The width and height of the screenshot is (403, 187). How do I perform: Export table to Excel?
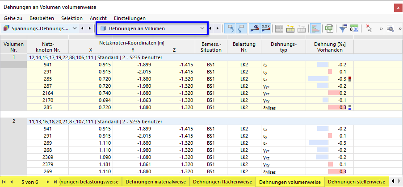pos(329,28)
